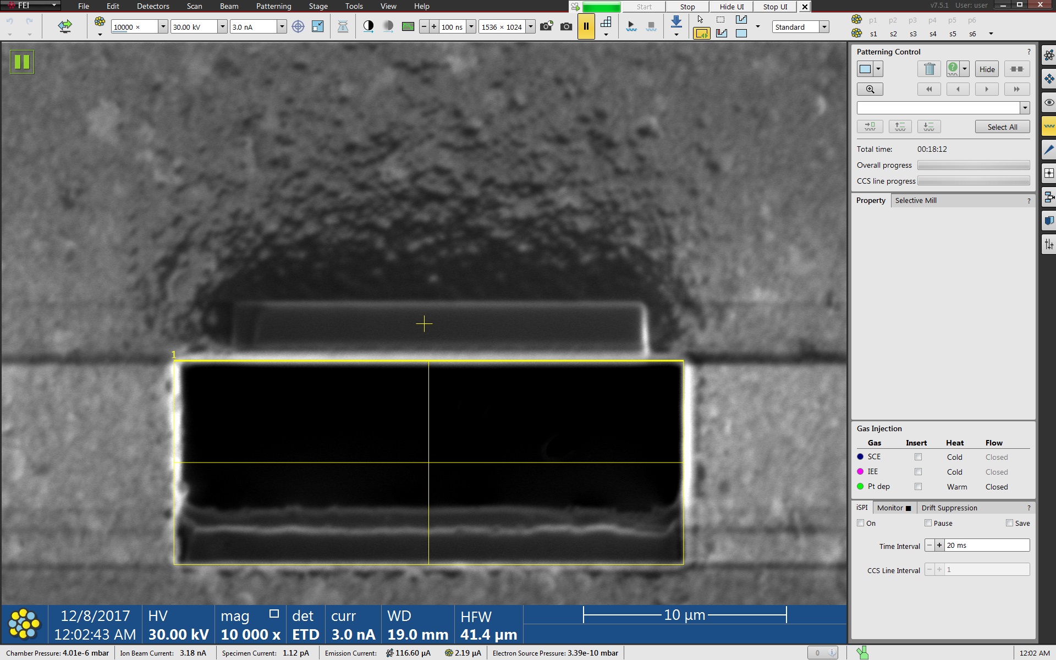Screen dimensions: 1056x660
Task: Tick the Save checkbox
Action: coord(1009,523)
